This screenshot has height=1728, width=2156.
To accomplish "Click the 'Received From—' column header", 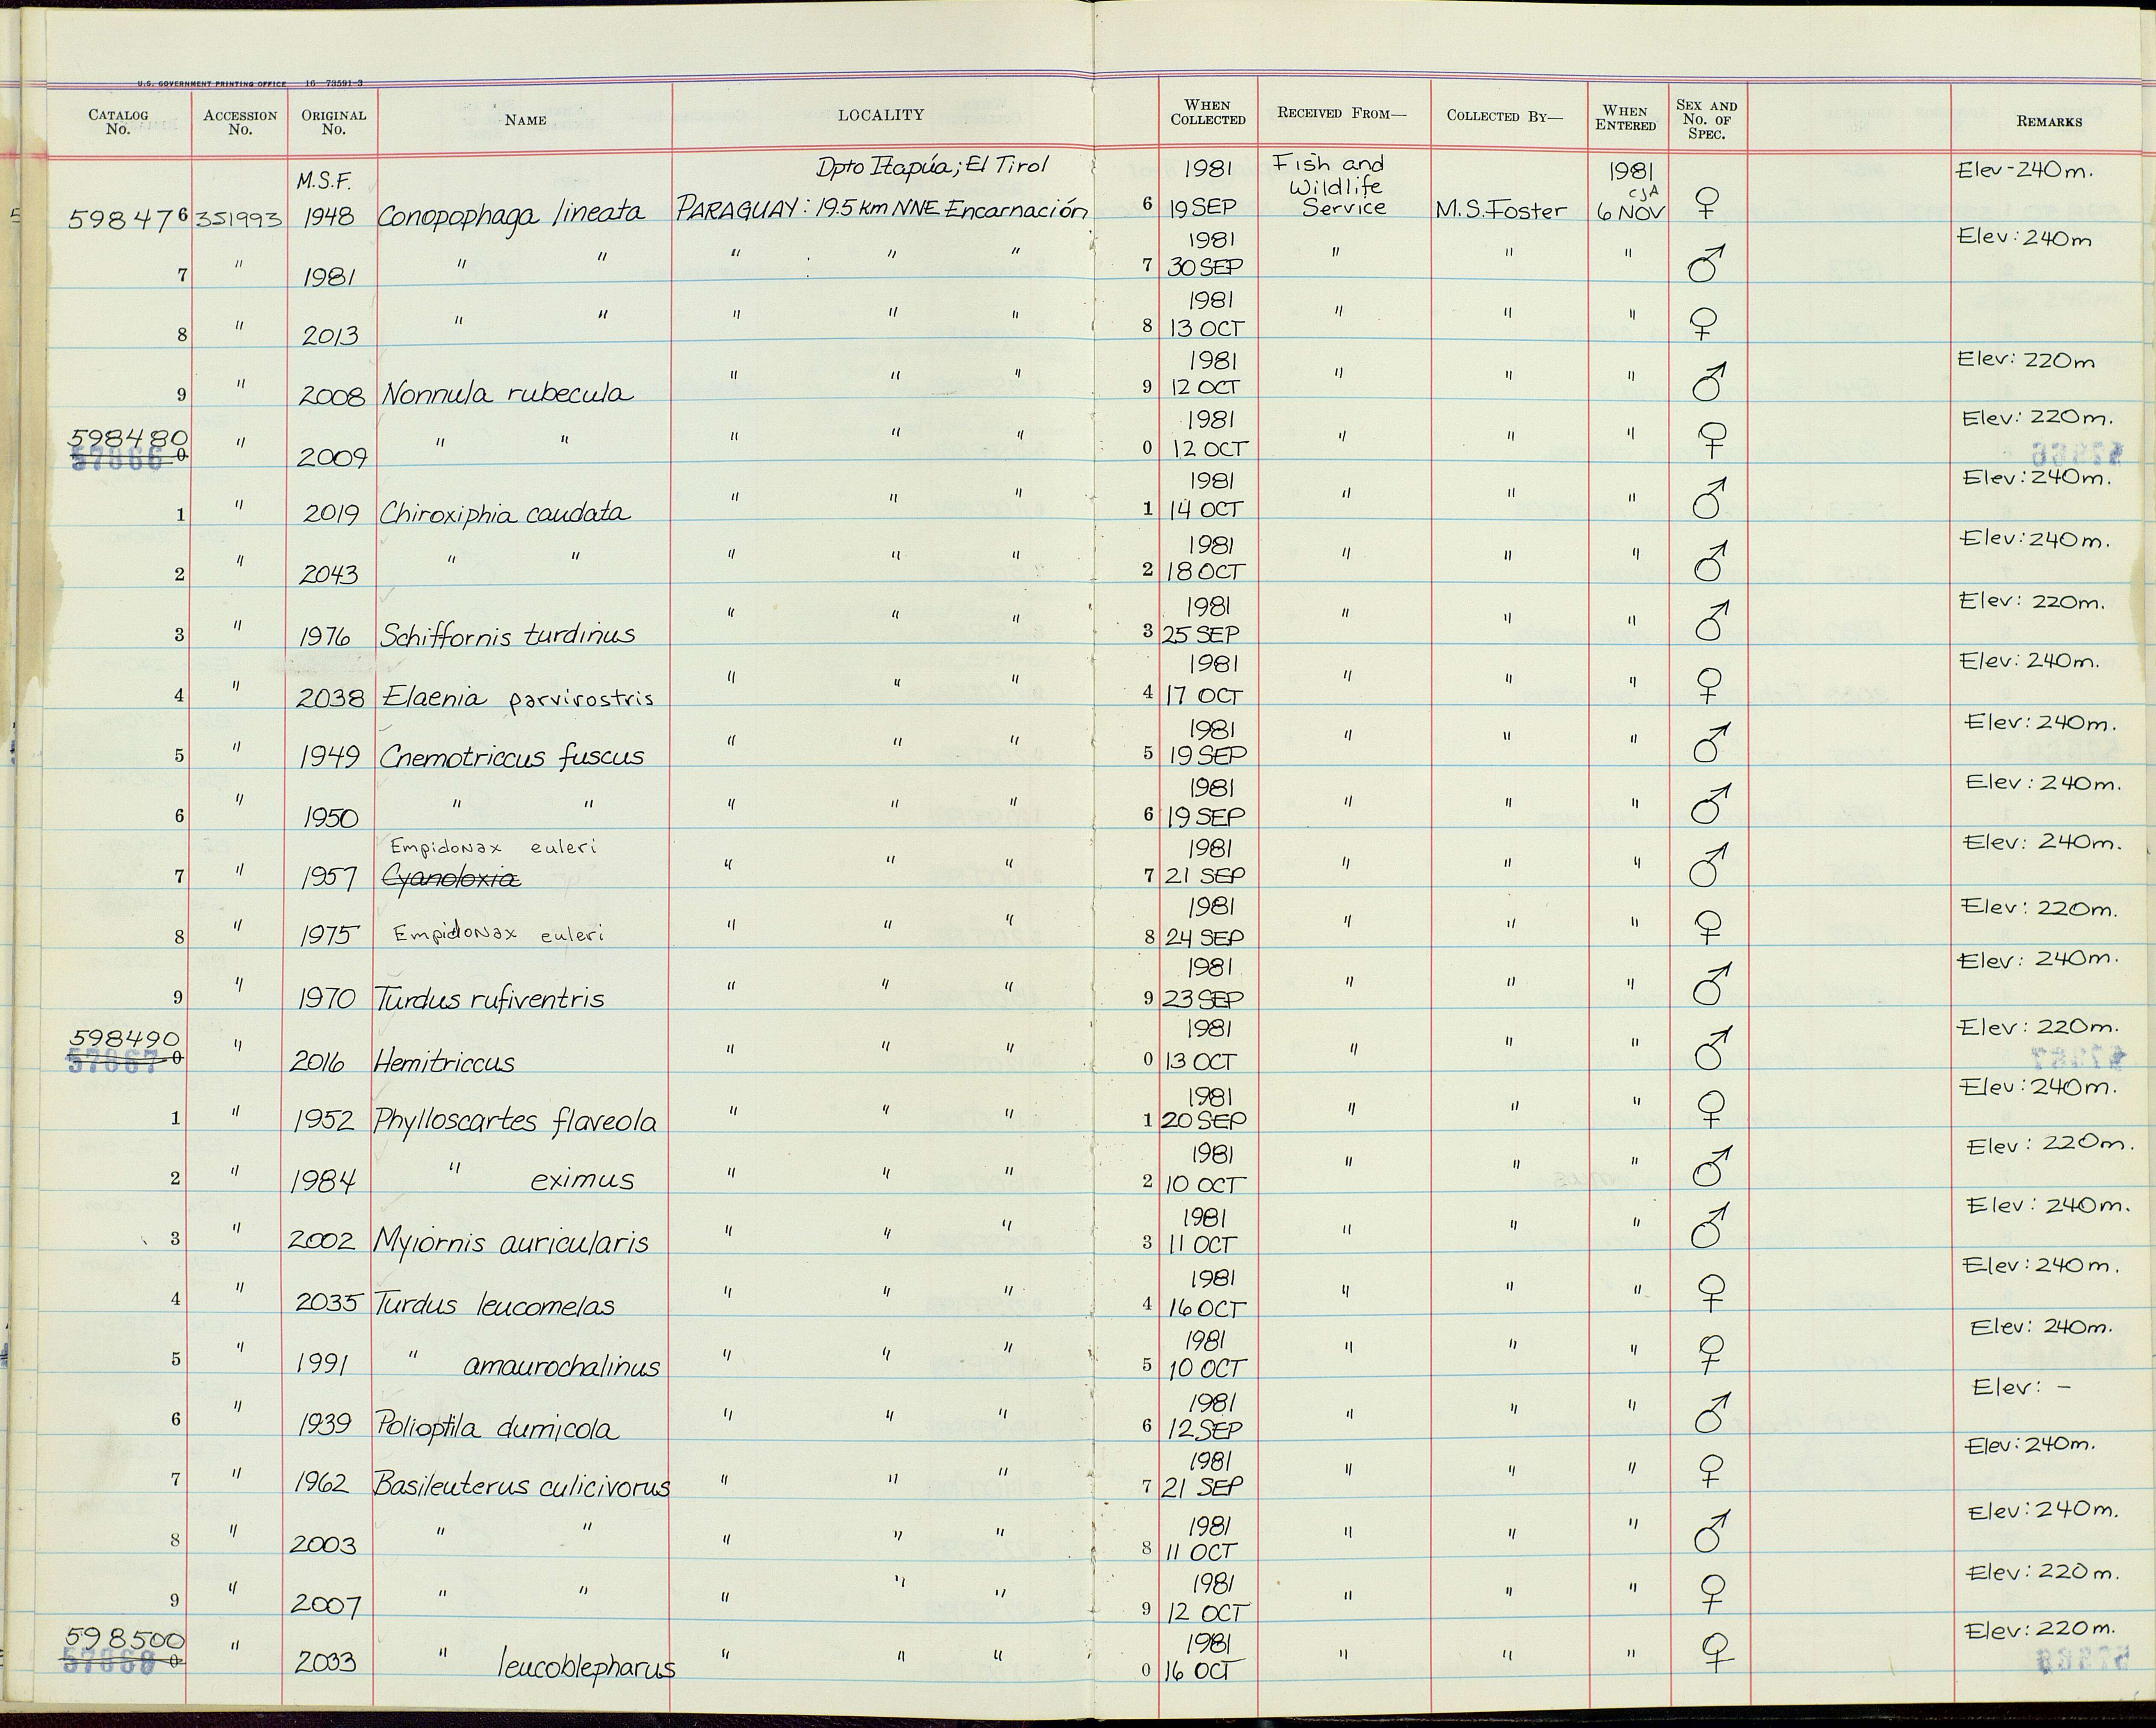I will tap(1341, 113).
